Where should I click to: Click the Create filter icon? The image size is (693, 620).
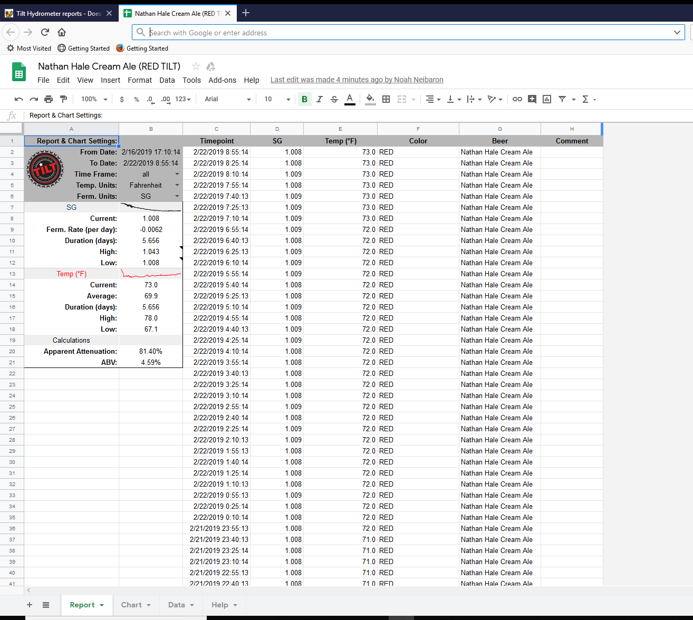pos(562,99)
